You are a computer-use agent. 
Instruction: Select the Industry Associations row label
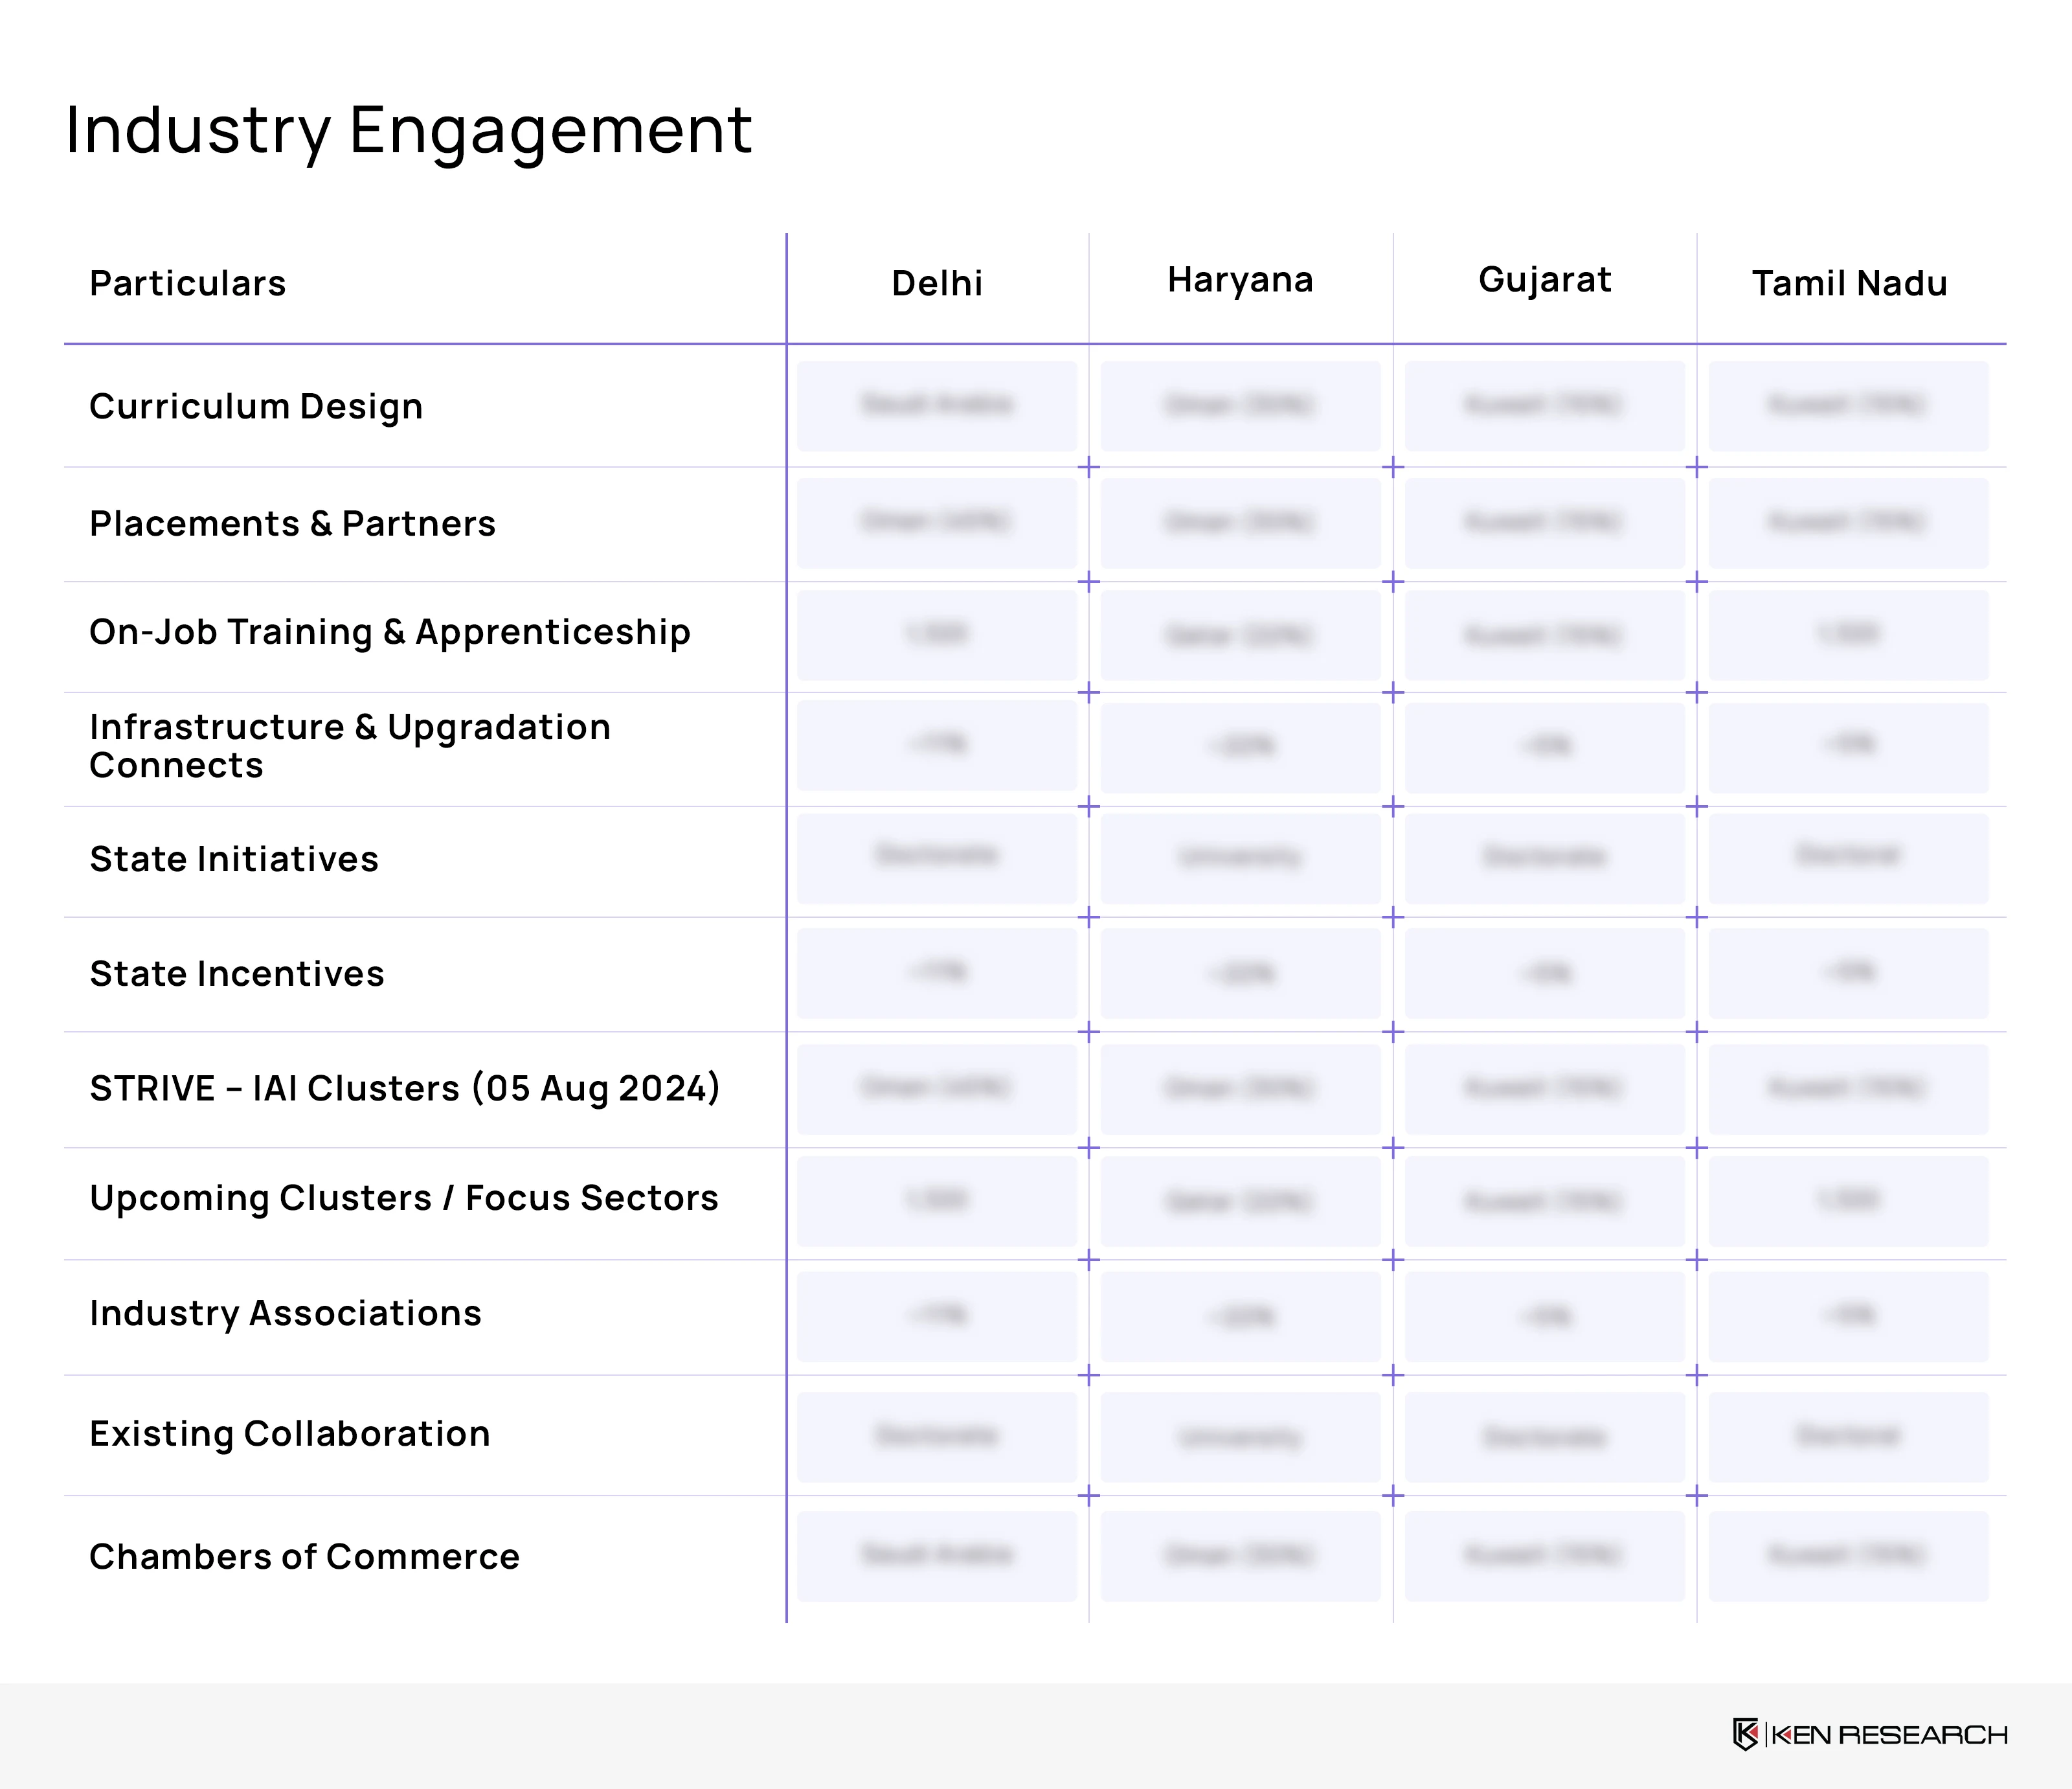(285, 1313)
